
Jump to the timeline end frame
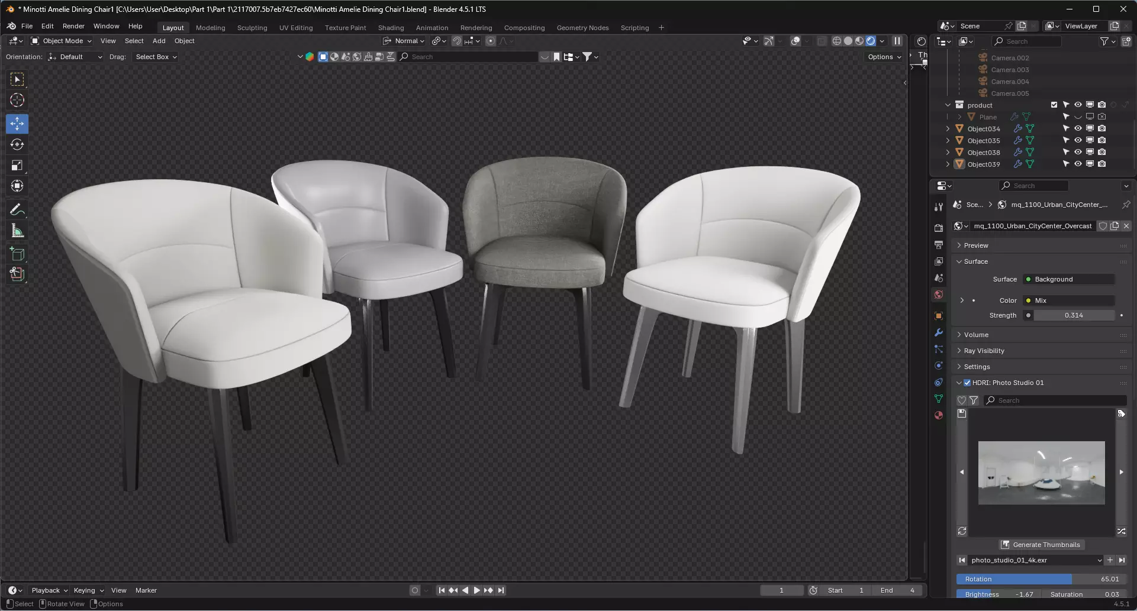tap(501, 590)
